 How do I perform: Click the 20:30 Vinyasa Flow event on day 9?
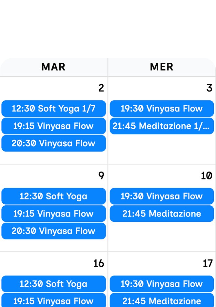53,231
